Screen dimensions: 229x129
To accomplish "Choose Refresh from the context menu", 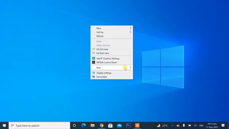I will (x=112, y=36).
